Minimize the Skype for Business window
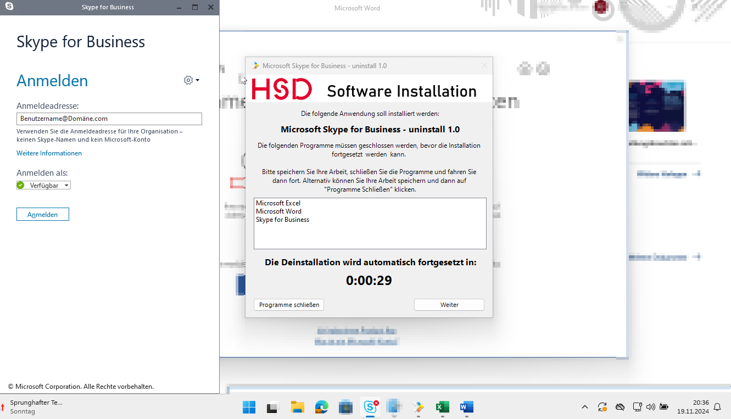 pos(180,7)
